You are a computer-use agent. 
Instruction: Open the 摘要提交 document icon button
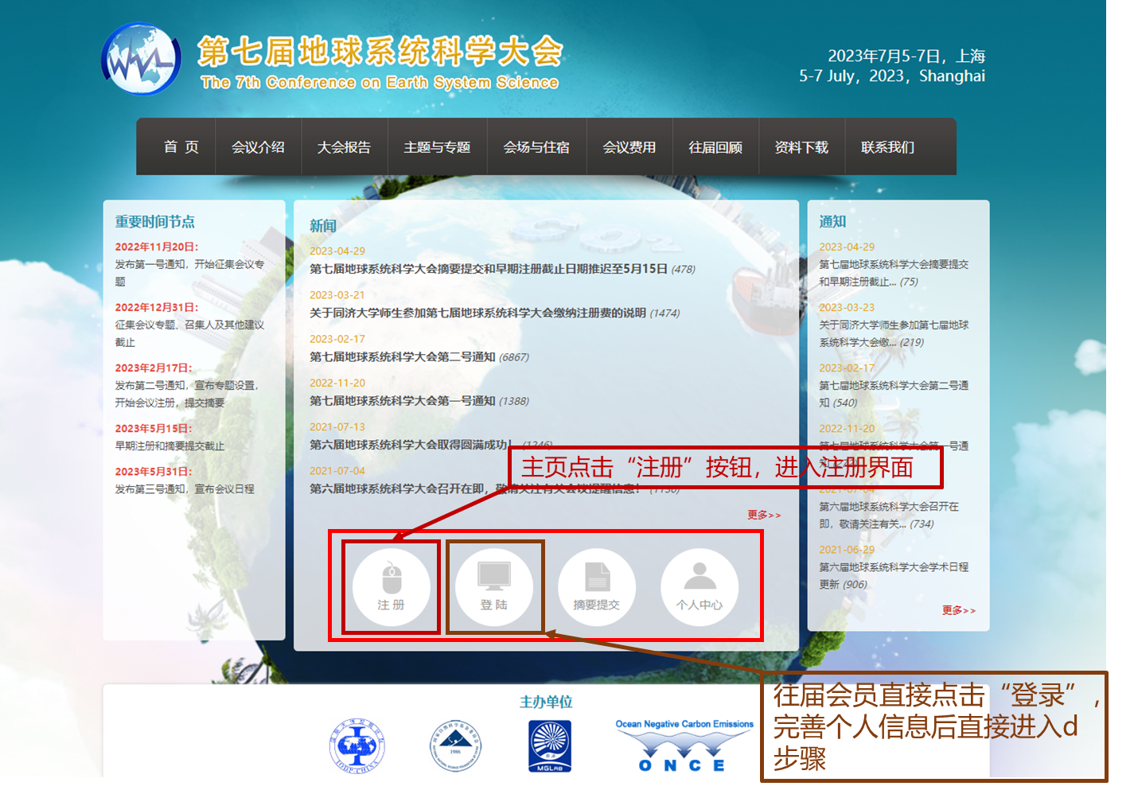[x=597, y=587]
